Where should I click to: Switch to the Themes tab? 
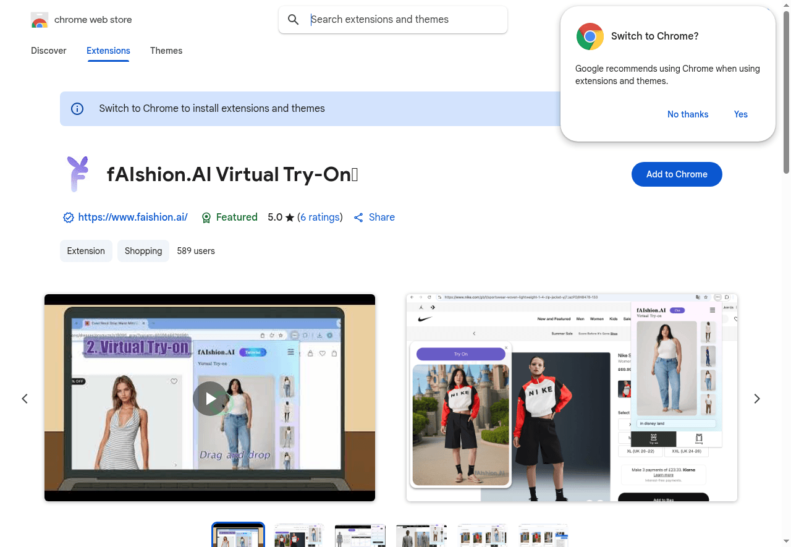166,51
